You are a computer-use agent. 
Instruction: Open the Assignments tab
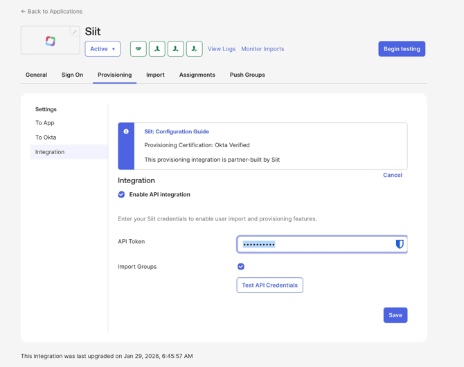[197, 75]
